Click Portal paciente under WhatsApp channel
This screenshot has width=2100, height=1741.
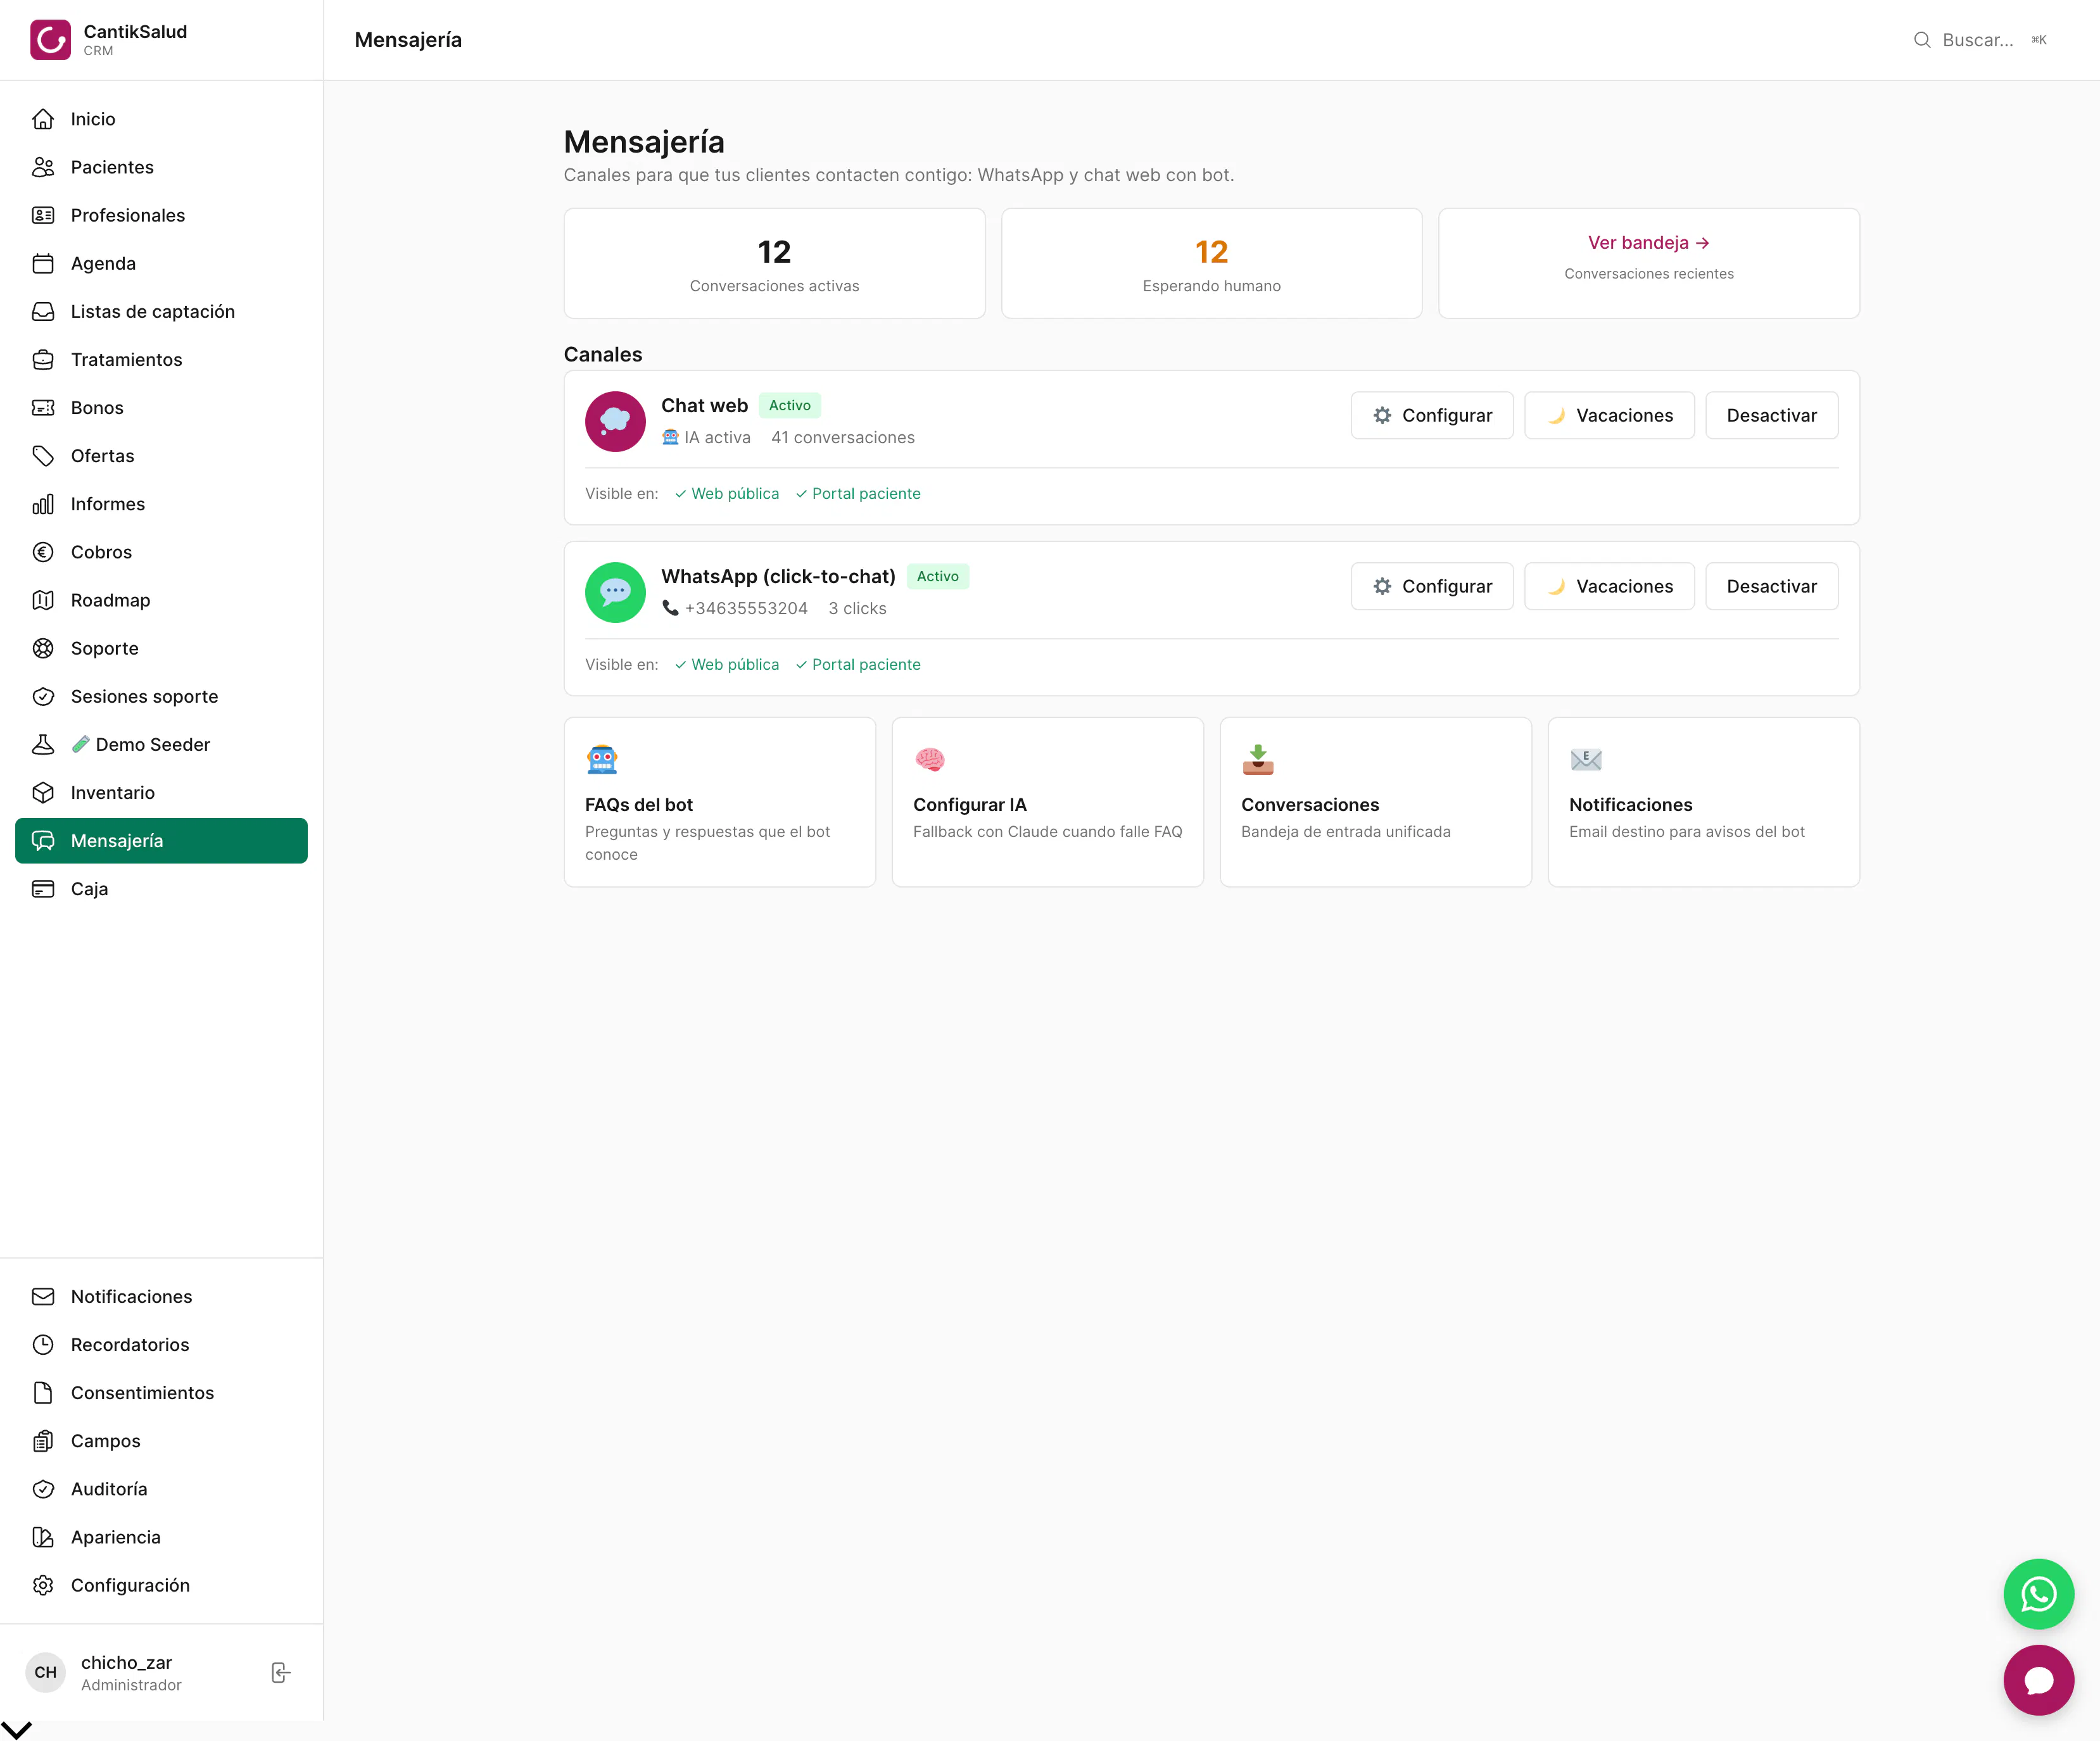[x=857, y=665]
